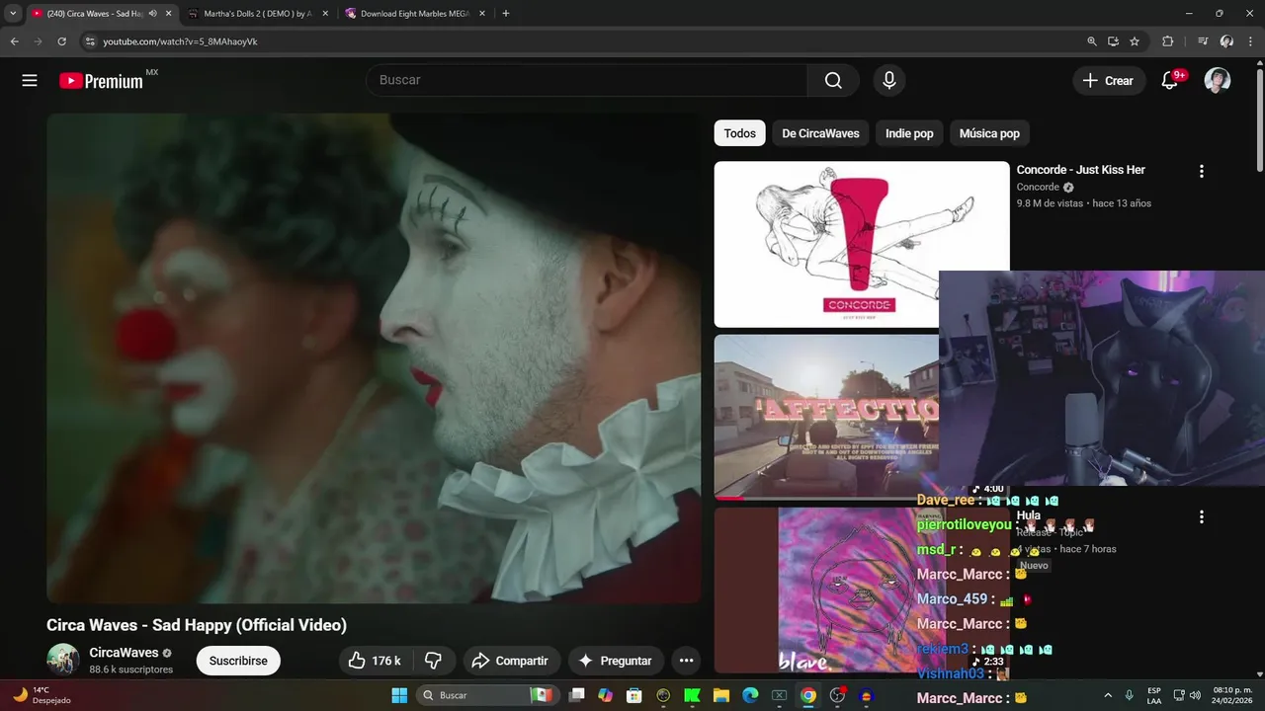Close the Martha's Dolls 2 tab
This screenshot has height=711, width=1265.
tap(325, 14)
